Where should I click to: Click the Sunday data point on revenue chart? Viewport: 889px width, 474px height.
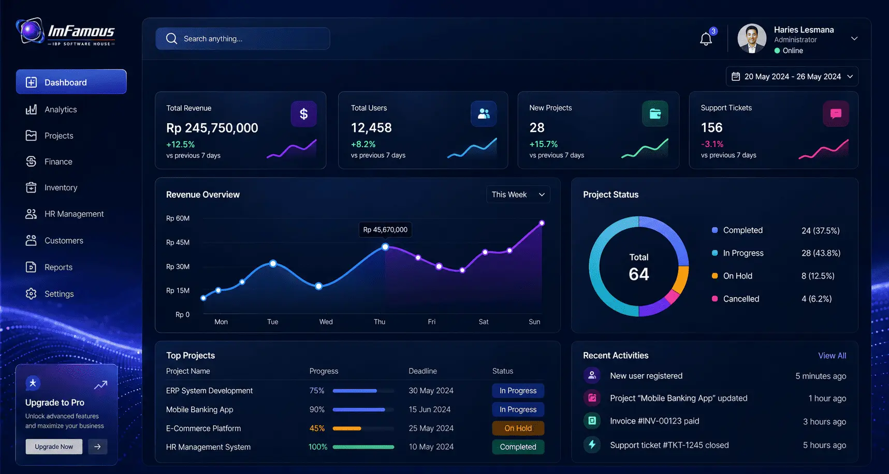[x=542, y=223]
